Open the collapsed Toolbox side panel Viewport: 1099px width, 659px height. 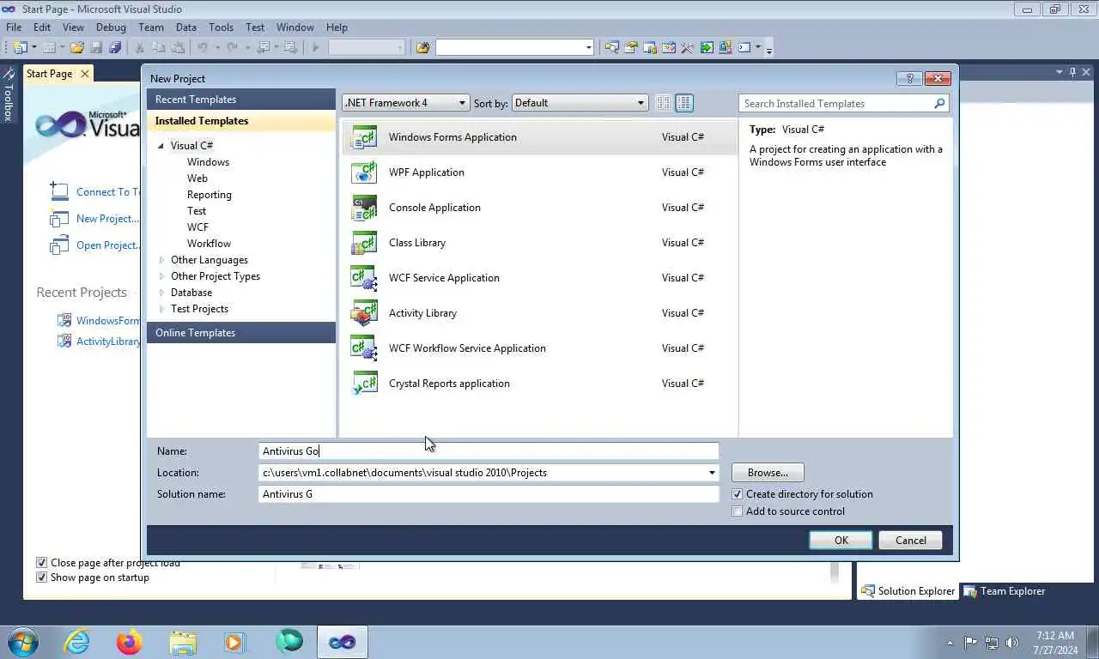coord(9,96)
